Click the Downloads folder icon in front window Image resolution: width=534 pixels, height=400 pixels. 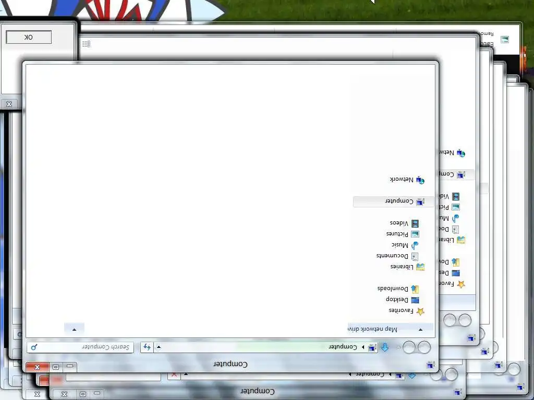pos(415,289)
